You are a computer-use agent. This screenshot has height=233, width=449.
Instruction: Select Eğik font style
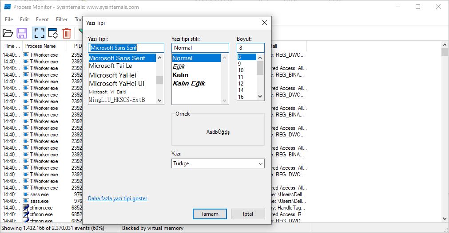click(196, 66)
